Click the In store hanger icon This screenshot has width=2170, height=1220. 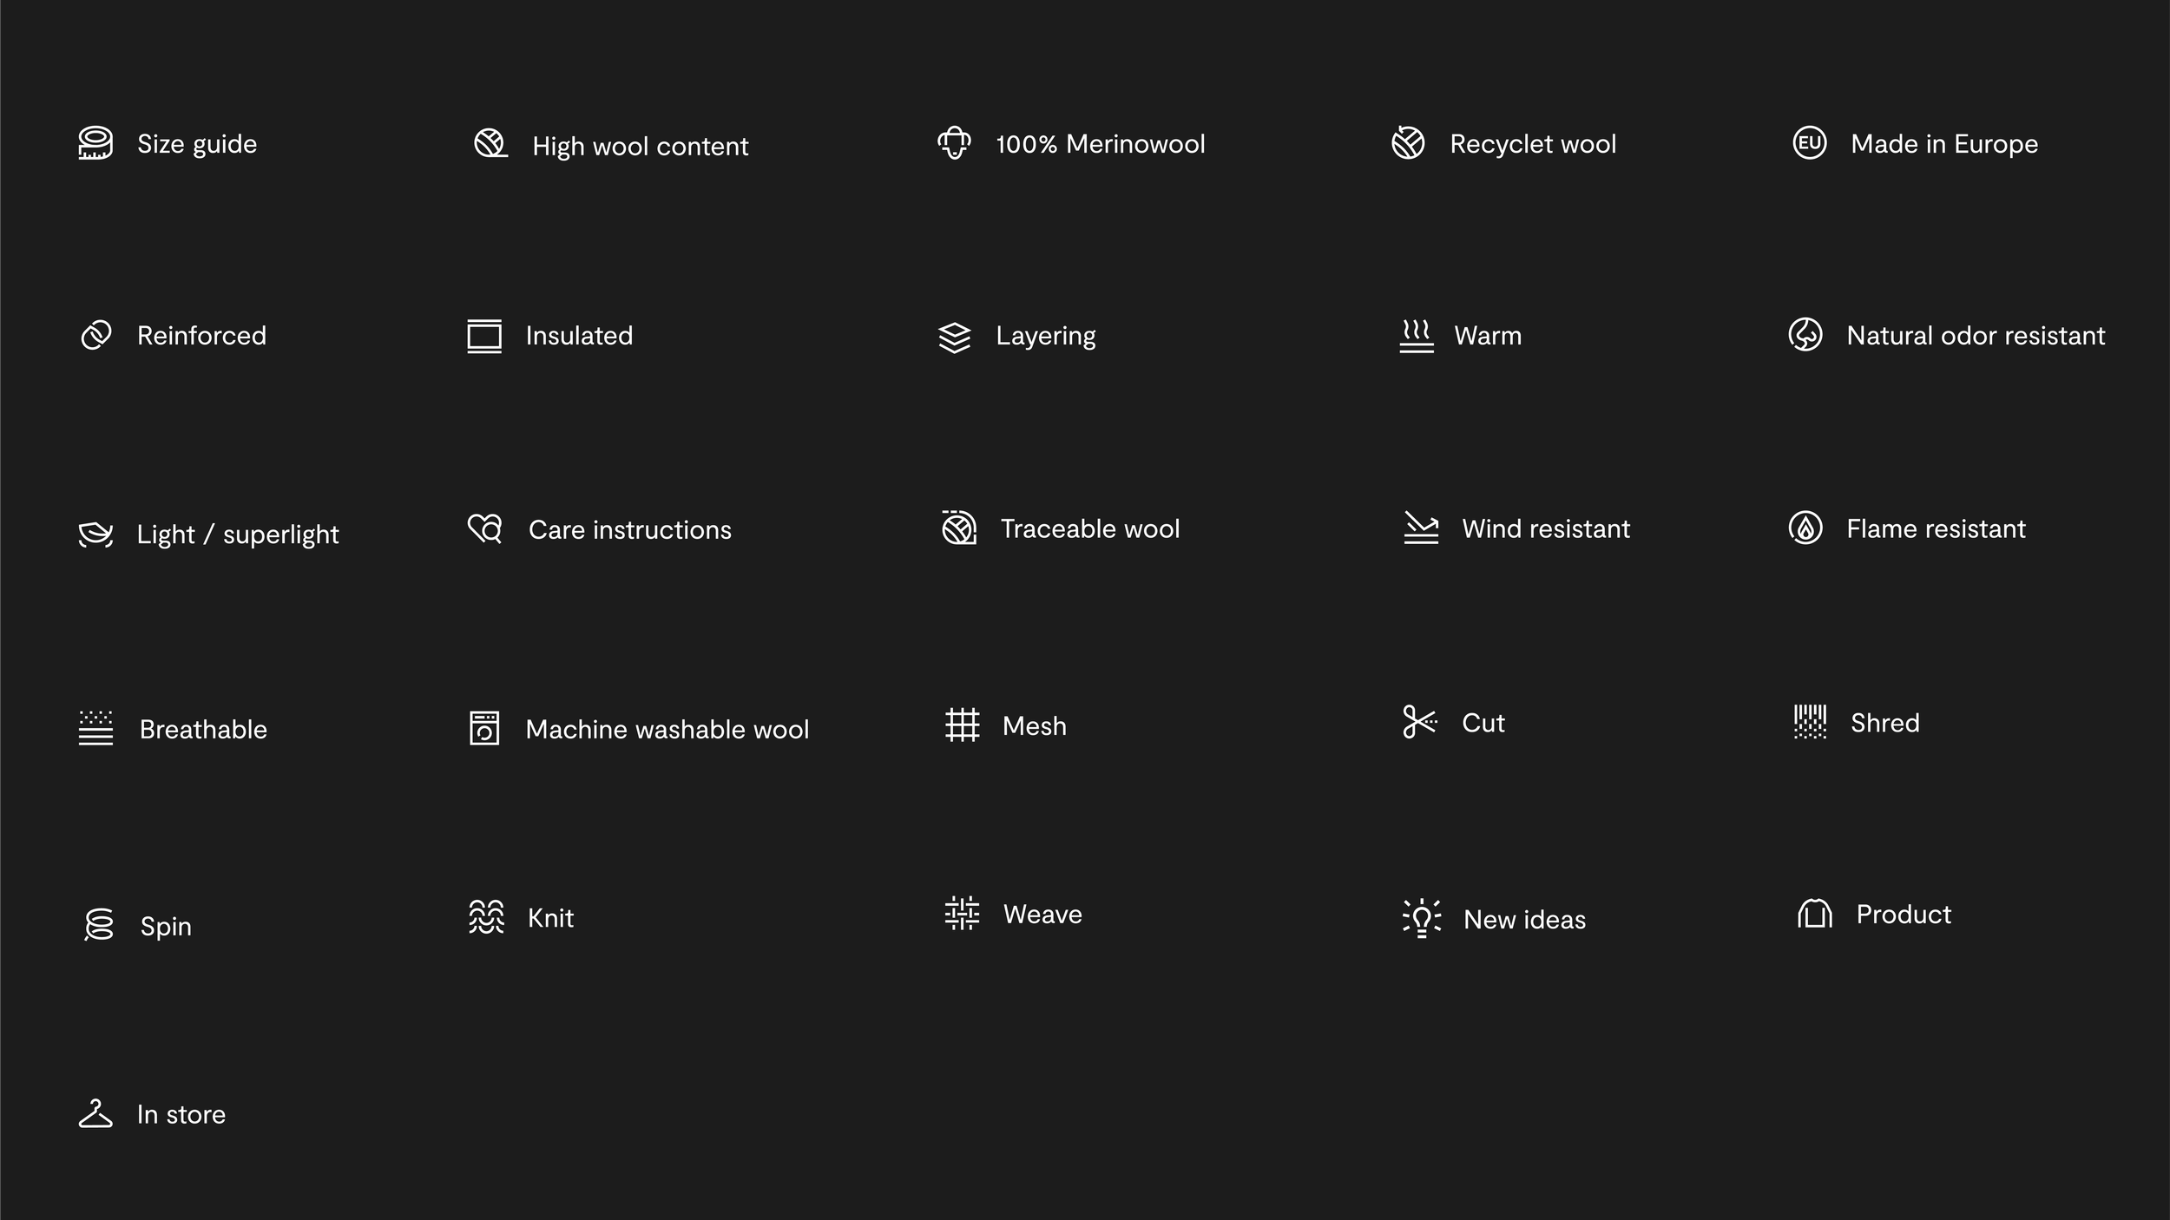pos(95,1113)
